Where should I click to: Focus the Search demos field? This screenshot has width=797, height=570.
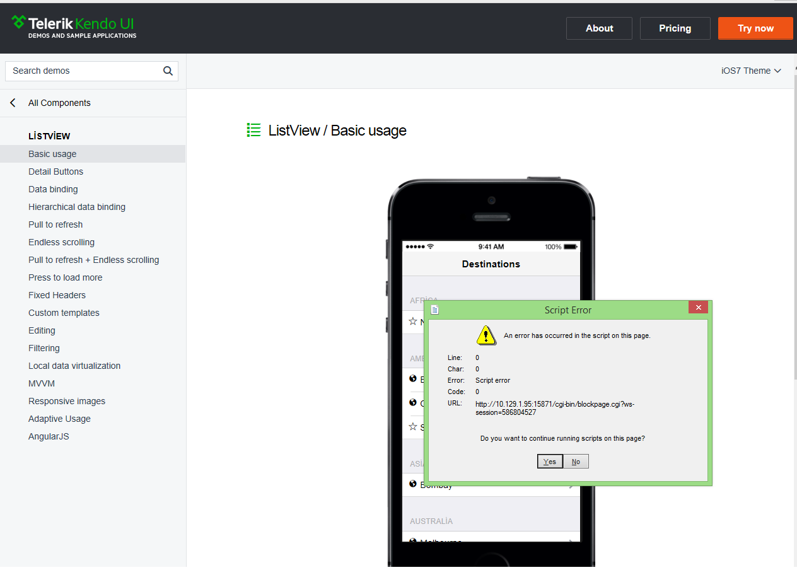point(85,71)
